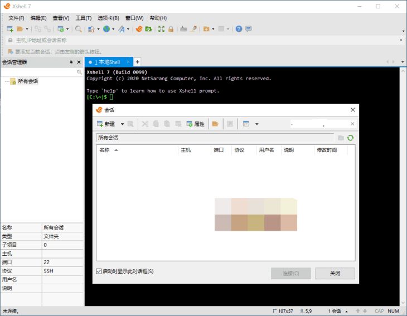This screenshot has width=407, height=316.
Task: Click the orange folder icon in Sessions dialog
Action: pyautogui.click(x=215, y=124)
